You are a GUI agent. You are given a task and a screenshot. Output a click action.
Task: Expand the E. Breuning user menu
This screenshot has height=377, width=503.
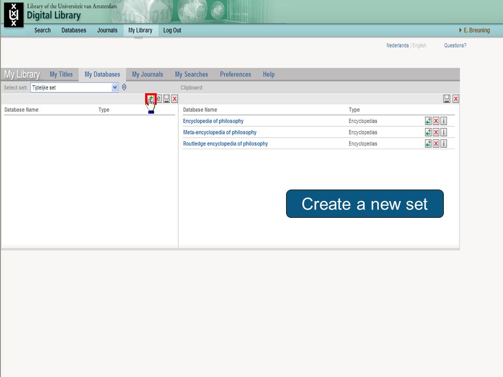[x=475, y=30]
